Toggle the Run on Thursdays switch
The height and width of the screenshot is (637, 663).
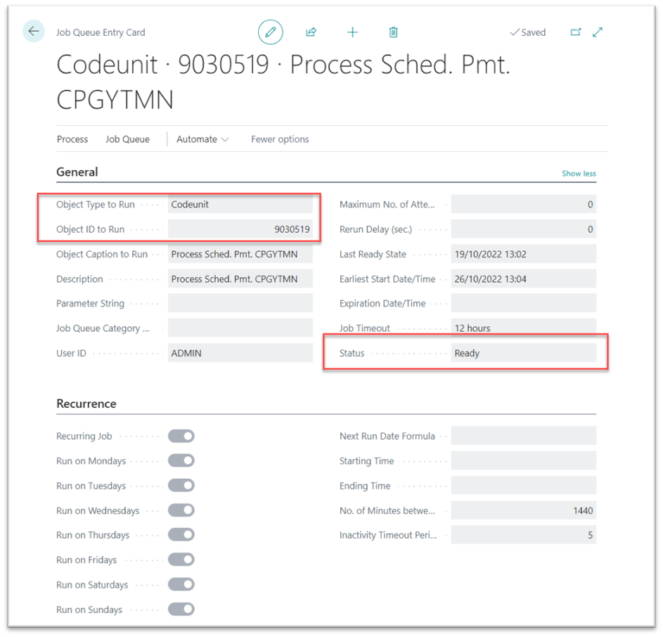181,535
